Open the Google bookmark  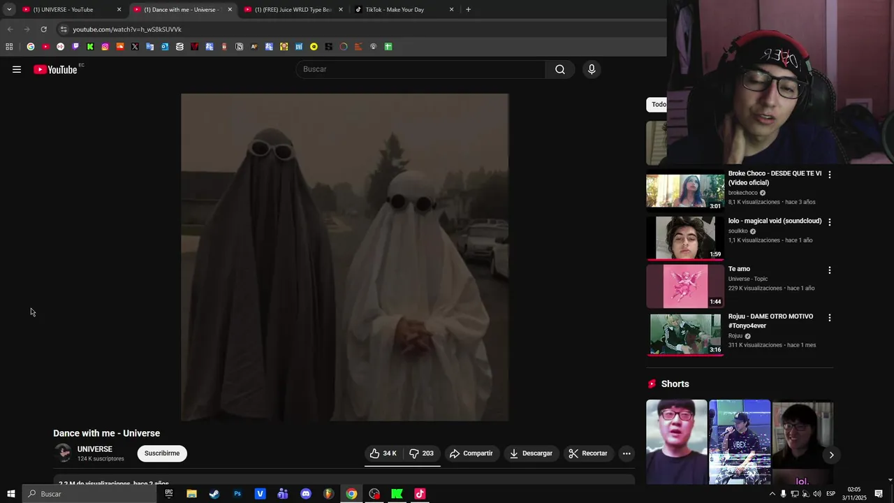[31, 47]
